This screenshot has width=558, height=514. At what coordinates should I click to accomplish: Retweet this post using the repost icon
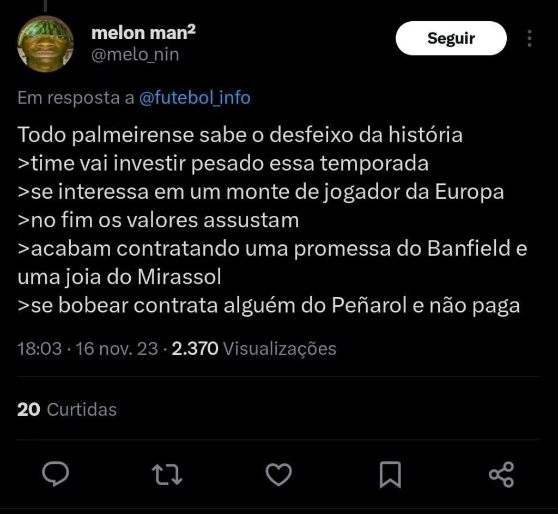pyautogui.click(x=167, y=474)
